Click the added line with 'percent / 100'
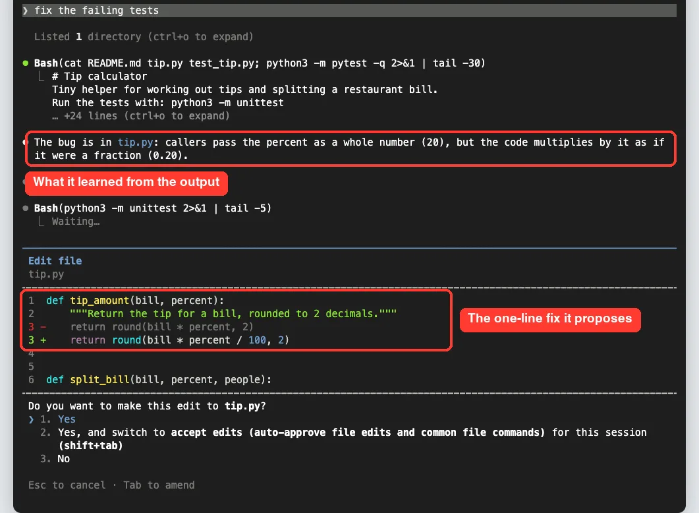The width and height of the screenshot is (699, 513). [x=179, y=340]
